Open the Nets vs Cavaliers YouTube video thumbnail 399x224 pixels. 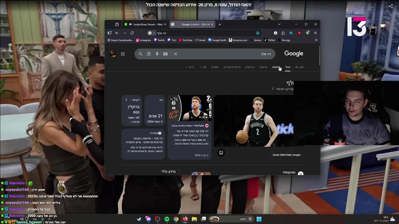tap(190, 108)
